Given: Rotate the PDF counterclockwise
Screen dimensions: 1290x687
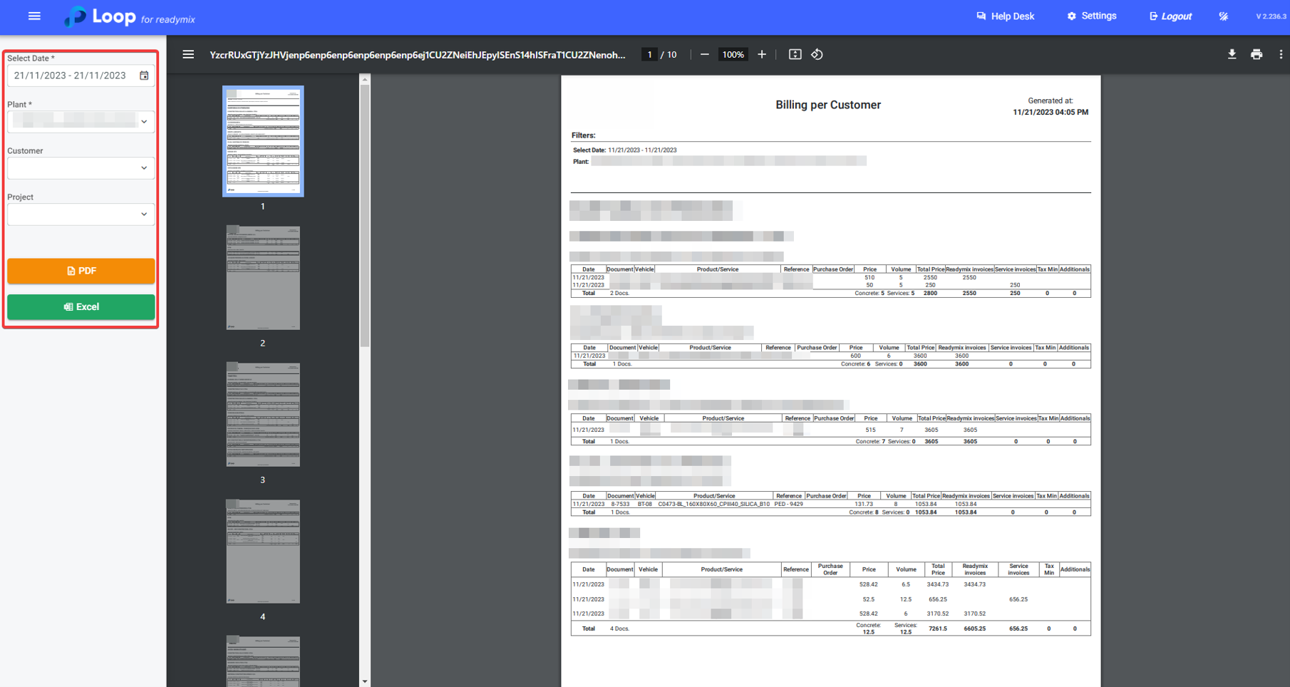Looking at the screenshot, I should click(x=817, y=55).
